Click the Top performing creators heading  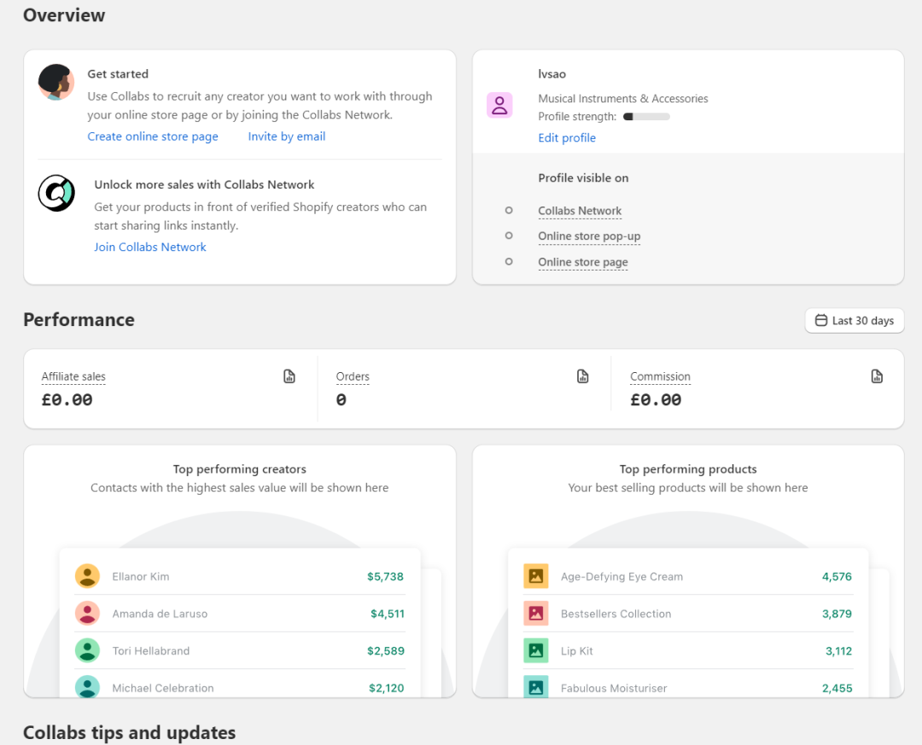point(239,469)
